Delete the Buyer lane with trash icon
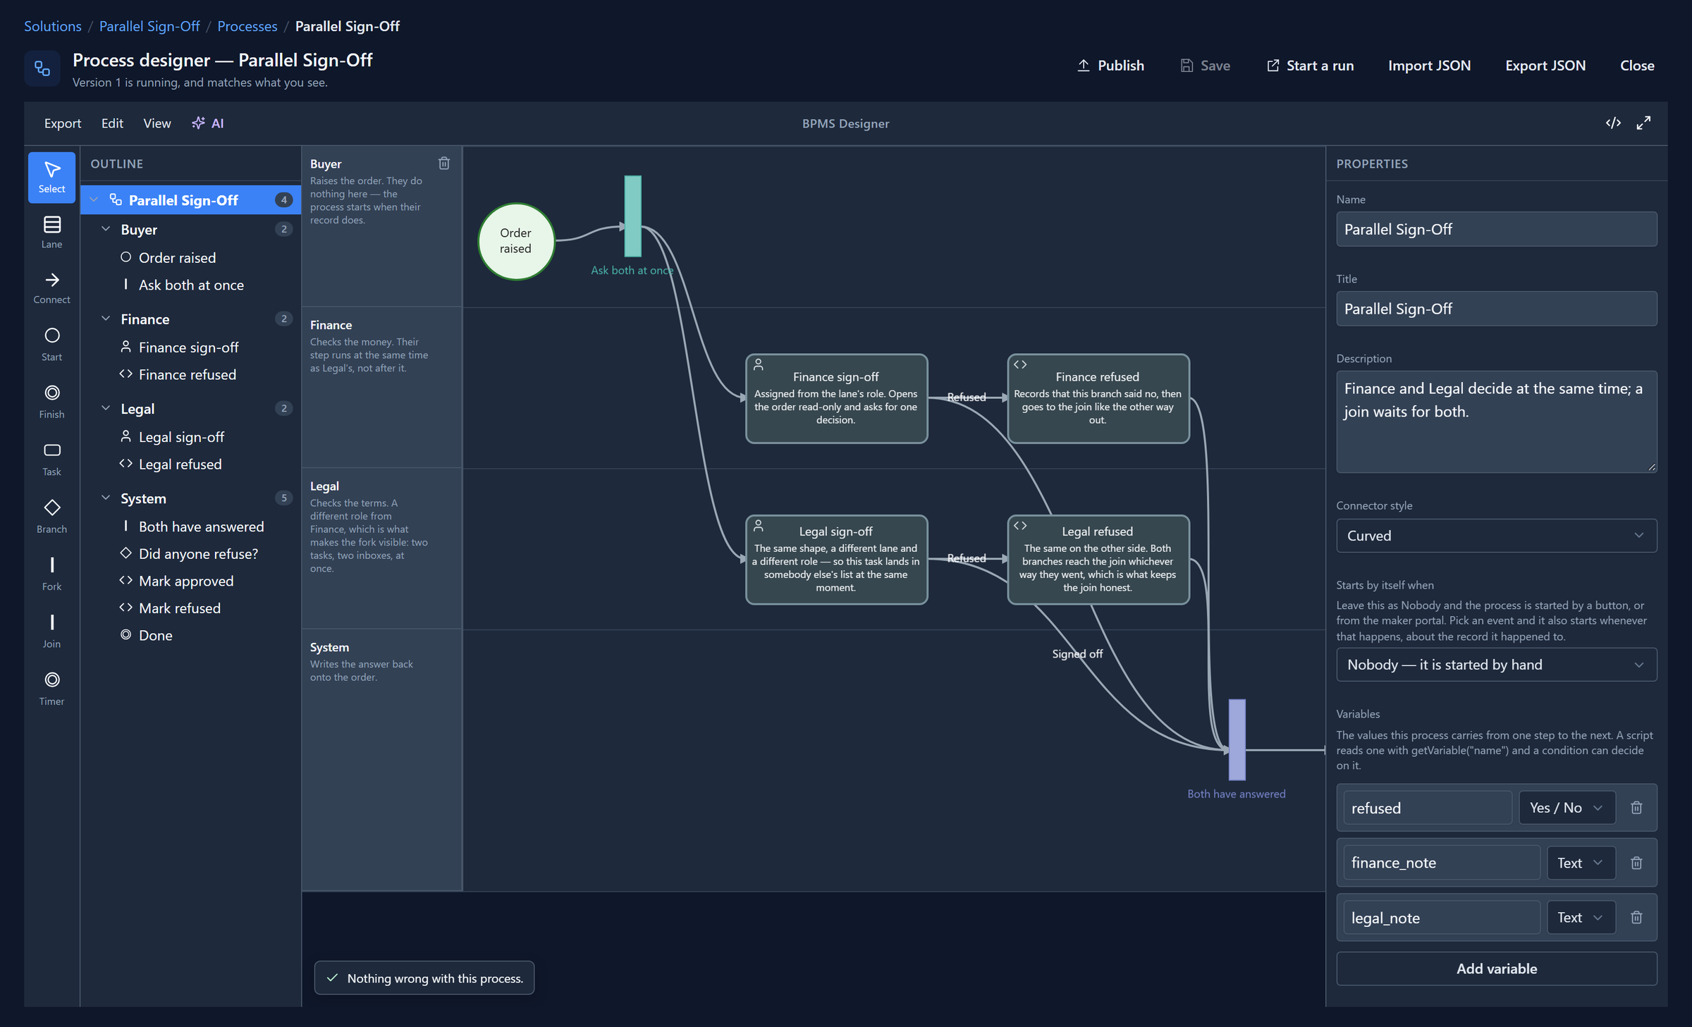The height and width of the screenshot is (1027, 1692). pyautogui.click(x=444, y=164)
